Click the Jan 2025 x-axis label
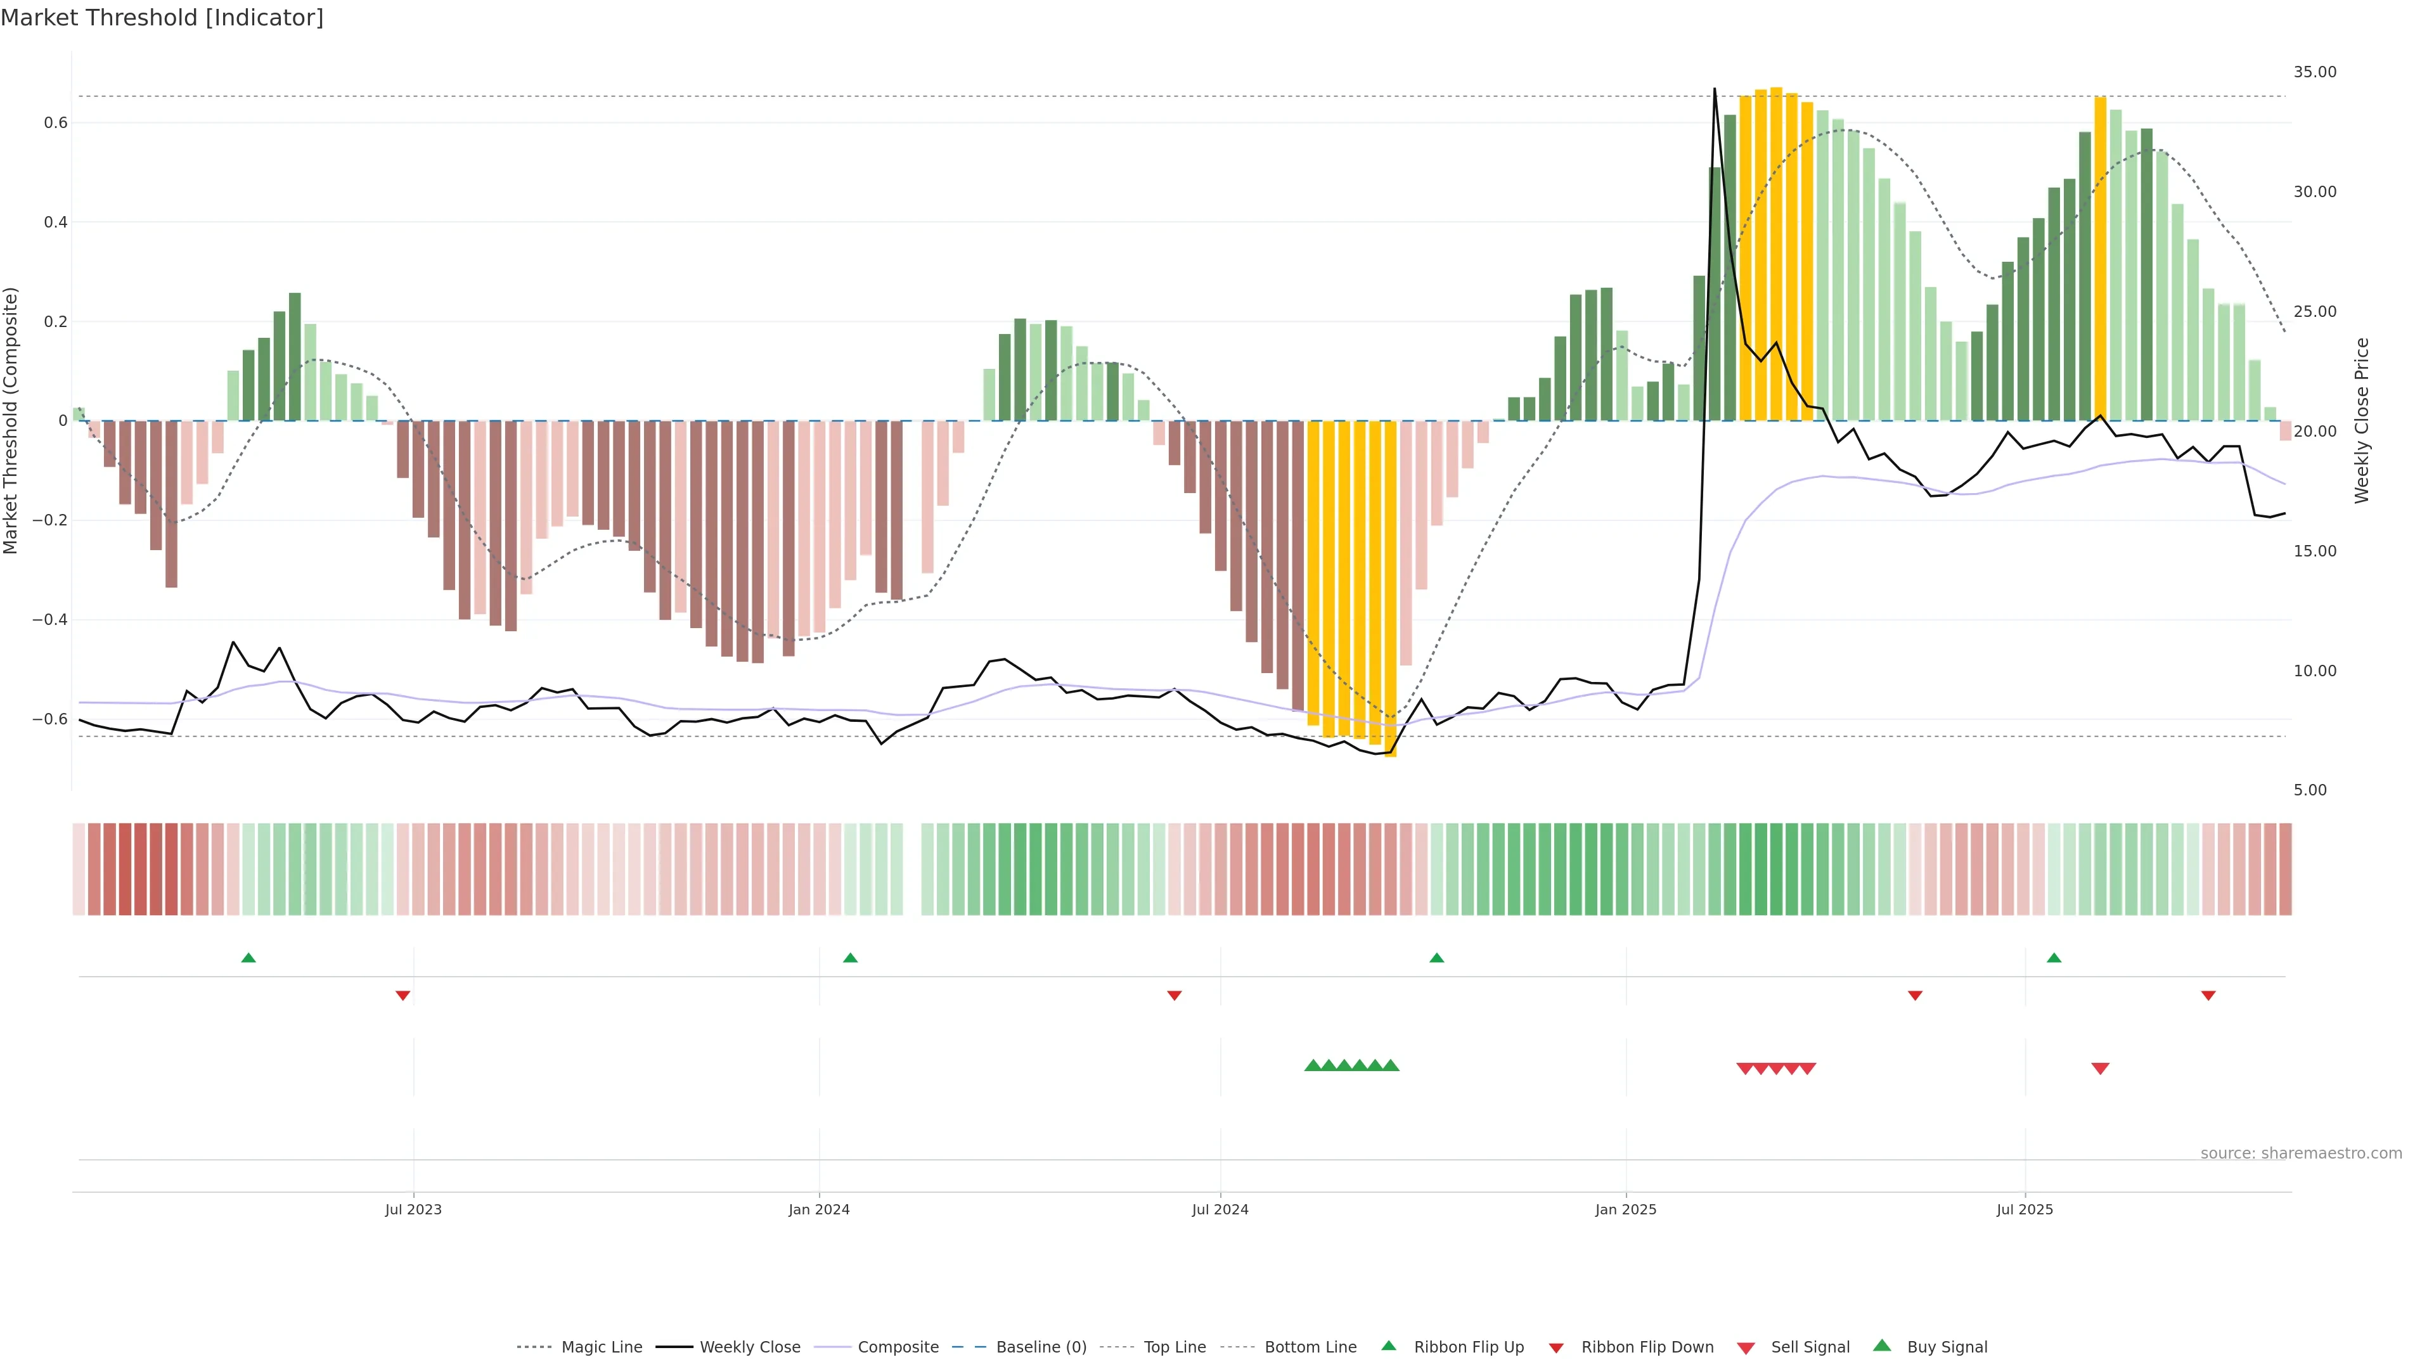 click(1625, 1209)
